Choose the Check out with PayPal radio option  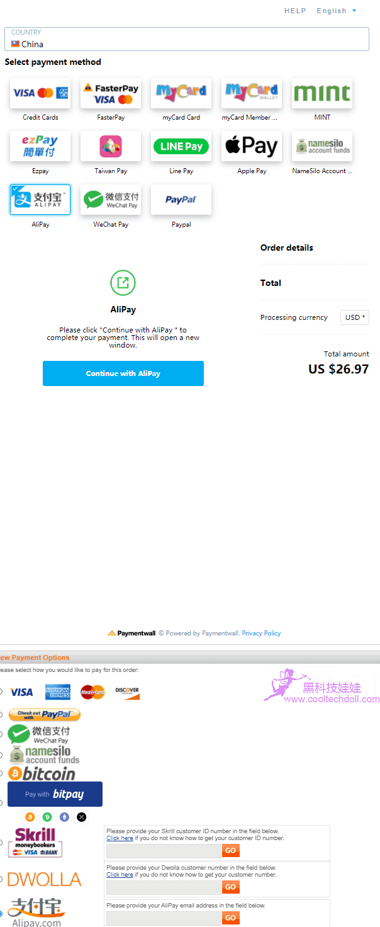click(1, 715)
